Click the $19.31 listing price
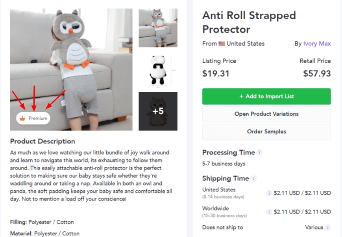The width and height of the screenshot is (342, 237). pos(216,73)
